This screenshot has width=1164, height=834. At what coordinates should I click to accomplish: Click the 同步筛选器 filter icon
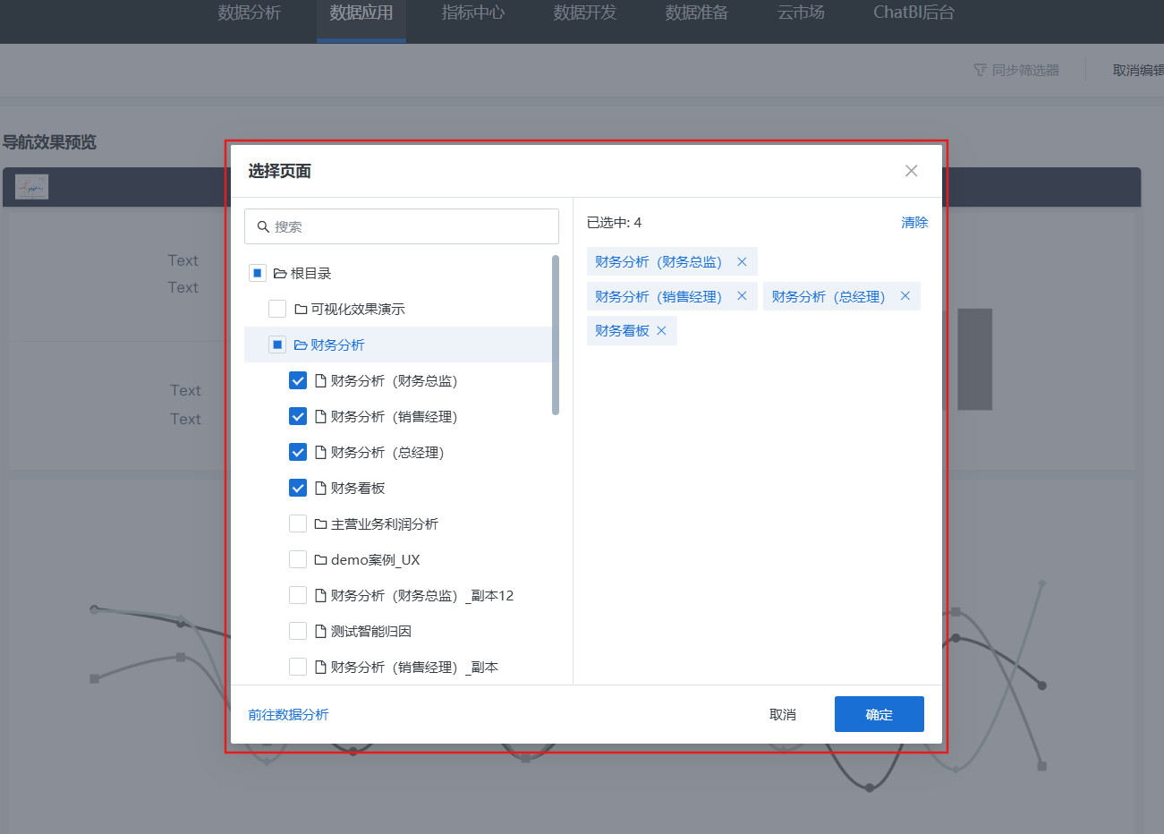[980, 70]
